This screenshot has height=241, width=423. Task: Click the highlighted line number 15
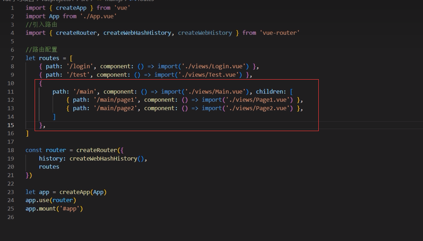click(10, 125)
